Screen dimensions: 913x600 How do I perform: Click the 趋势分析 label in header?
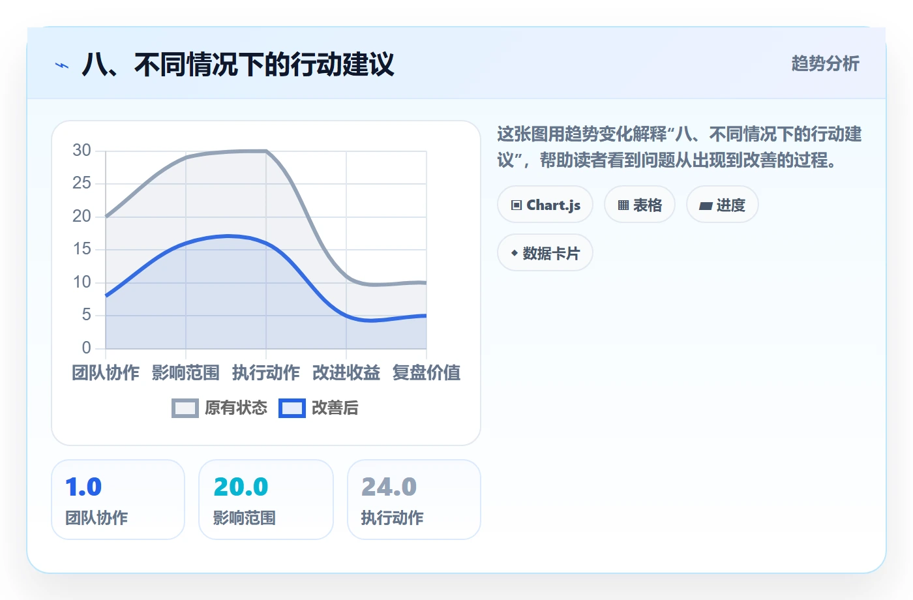pyautogui.click(x=825, y=63)
